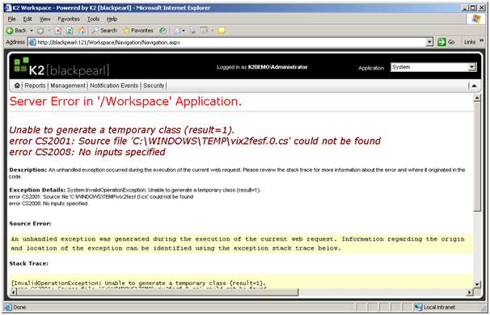This screenshot has width=490, height=315.
Task: Open the File menu
Action: [x=11, y=19]
